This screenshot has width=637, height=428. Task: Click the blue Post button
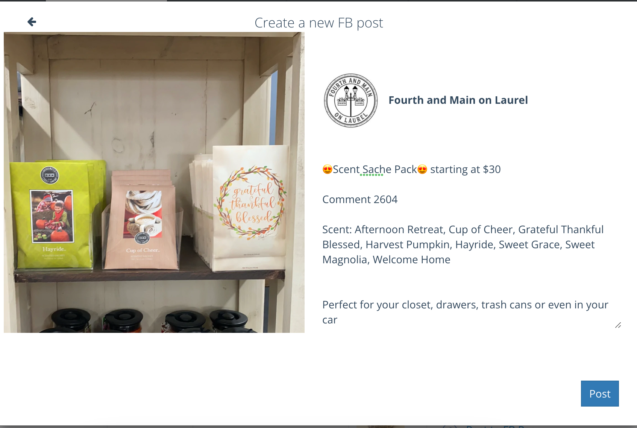tap(600, 393)
